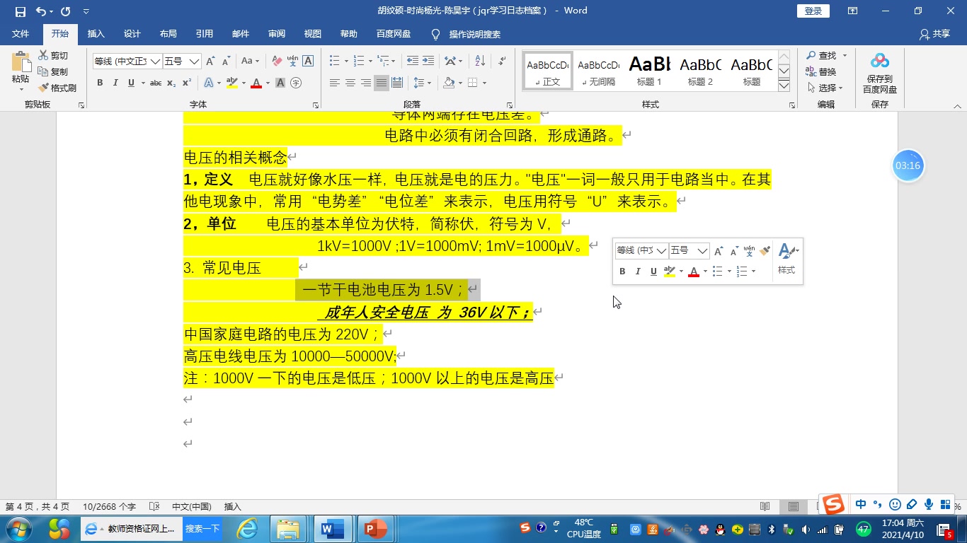
Task: Cut selection with the 剪切 scissors button
Action: [54, 55]
